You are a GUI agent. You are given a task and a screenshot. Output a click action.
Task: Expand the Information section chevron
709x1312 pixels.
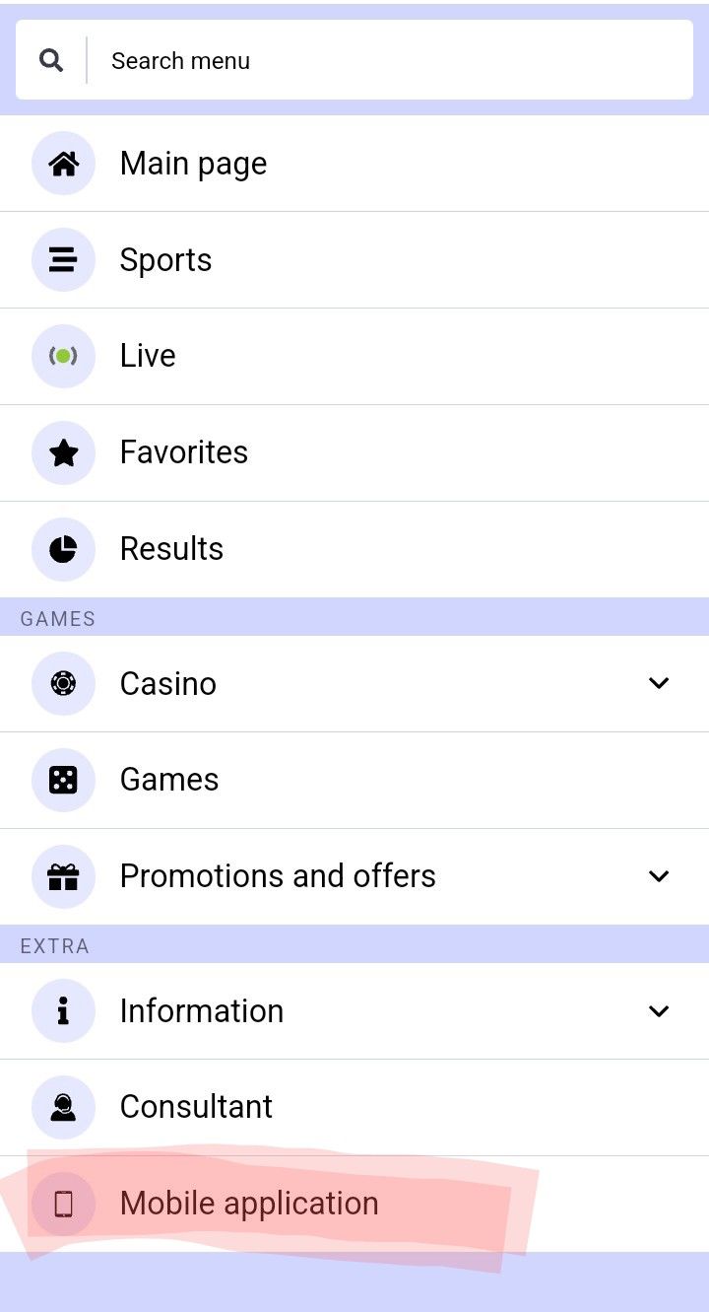[x=659, y=1010]
